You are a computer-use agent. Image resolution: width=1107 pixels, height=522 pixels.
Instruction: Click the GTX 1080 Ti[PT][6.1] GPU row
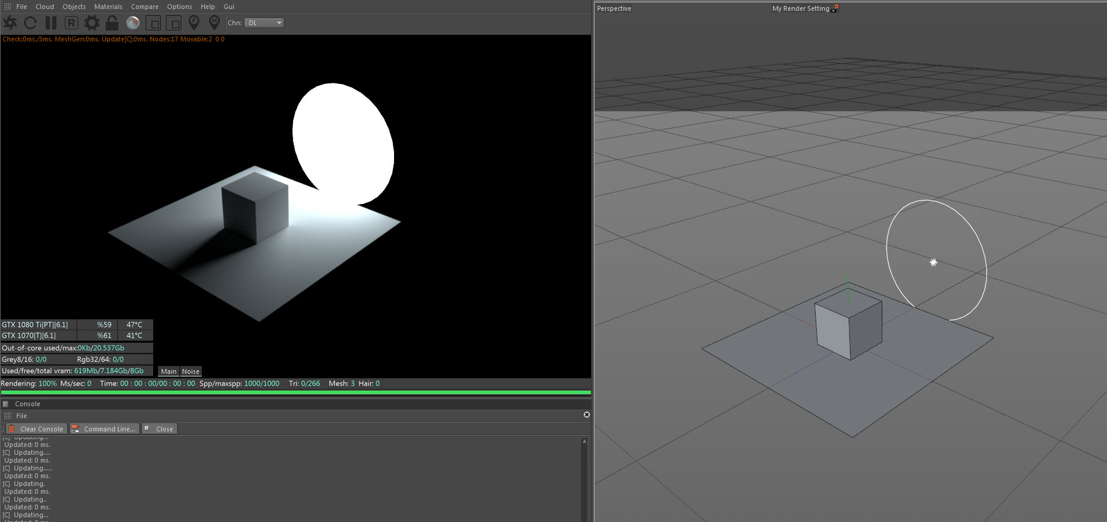(77, 325)
